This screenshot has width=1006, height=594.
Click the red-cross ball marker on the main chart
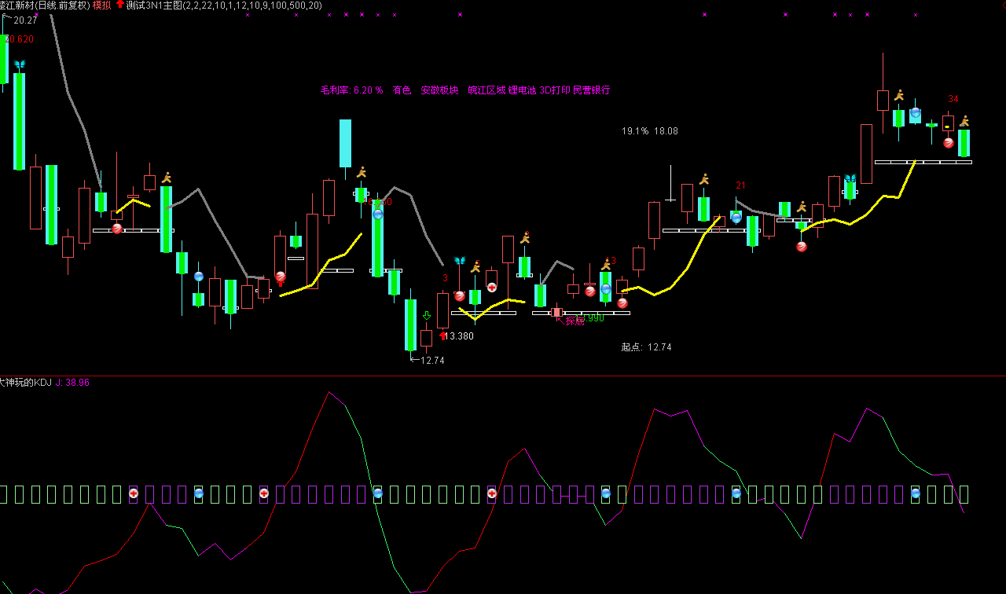coord(492,287)
